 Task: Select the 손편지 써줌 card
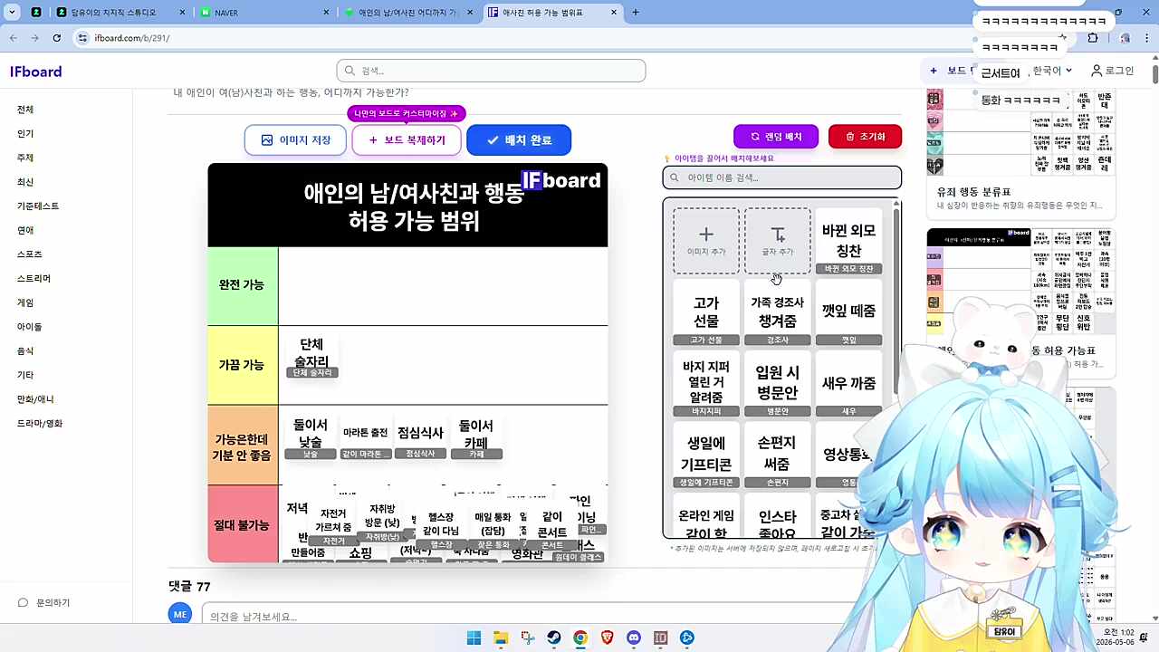[x=777, y=455]
